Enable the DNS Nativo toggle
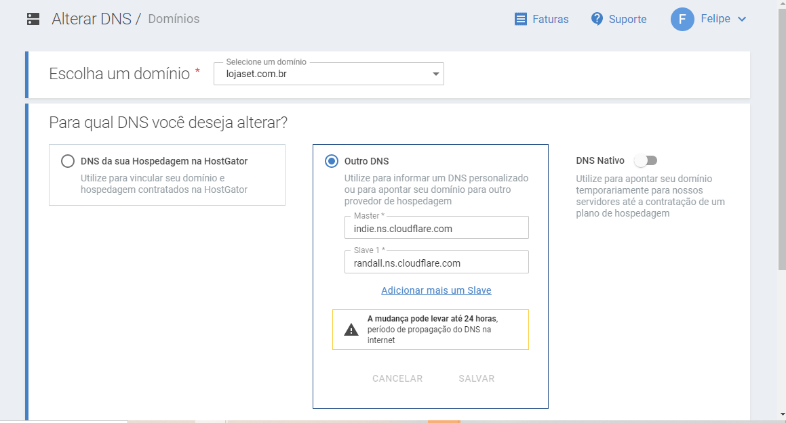Viewport: 786px width, 423px height. pyautogui.click(x=645, y=160)
